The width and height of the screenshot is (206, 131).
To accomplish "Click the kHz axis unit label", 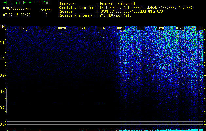I will (x=3, y=27).
